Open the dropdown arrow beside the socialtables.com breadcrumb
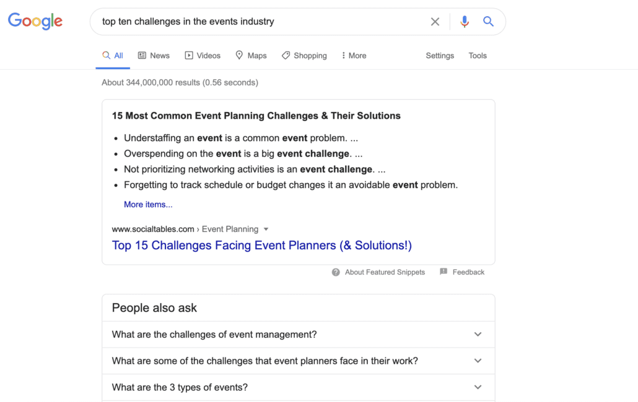Image resolution: width=638 pixels, height=402 pixels. [x=266, y=229]
